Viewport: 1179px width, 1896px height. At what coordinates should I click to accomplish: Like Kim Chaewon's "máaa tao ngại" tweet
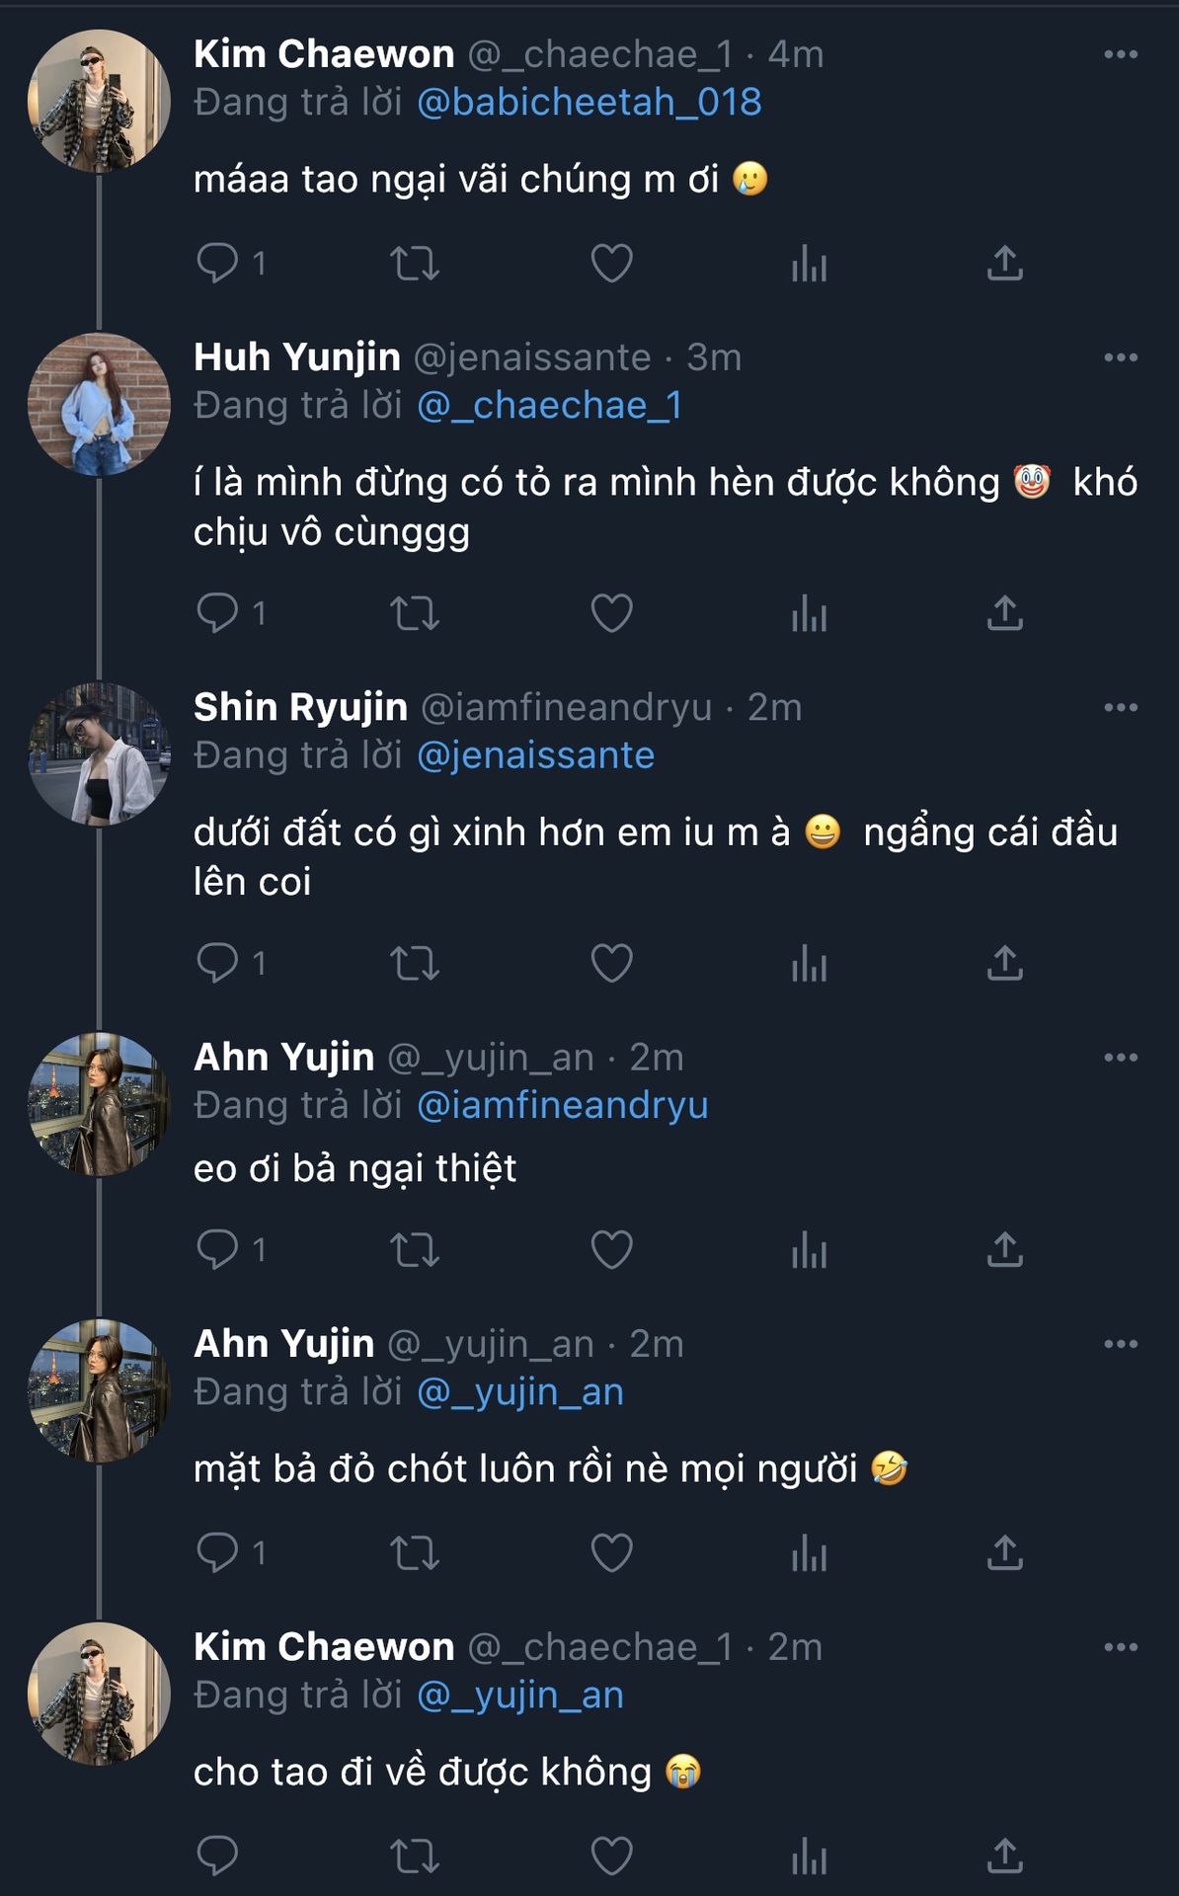pyautogui.click(x=611, y=264)
